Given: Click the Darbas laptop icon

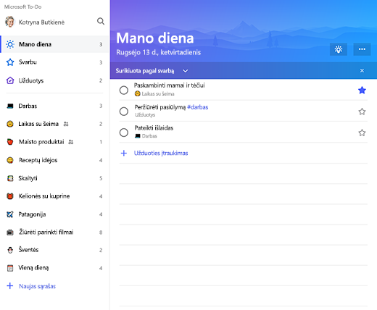Looking at the screenshot, I should point(10,106).
